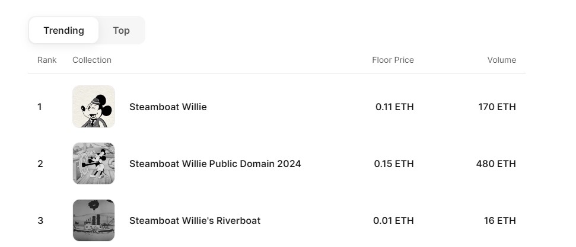The height and width of the screenshot is (247, 576).
Task: Open the Riverboat collection thumbnail image
Action: click(x=94, y=220)
